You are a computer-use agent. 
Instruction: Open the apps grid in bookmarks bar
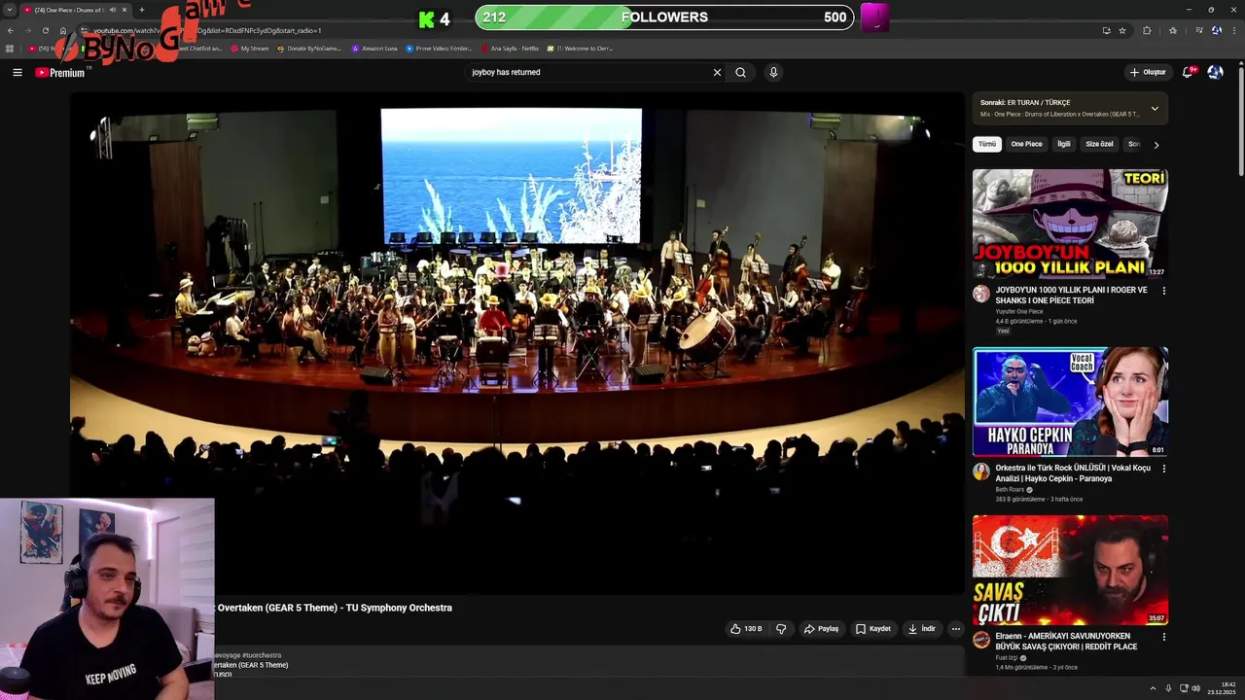(10, 48)
